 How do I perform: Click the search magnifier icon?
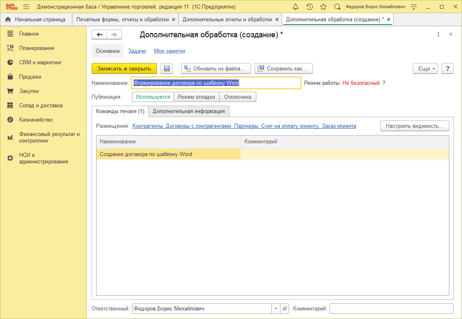337,7
